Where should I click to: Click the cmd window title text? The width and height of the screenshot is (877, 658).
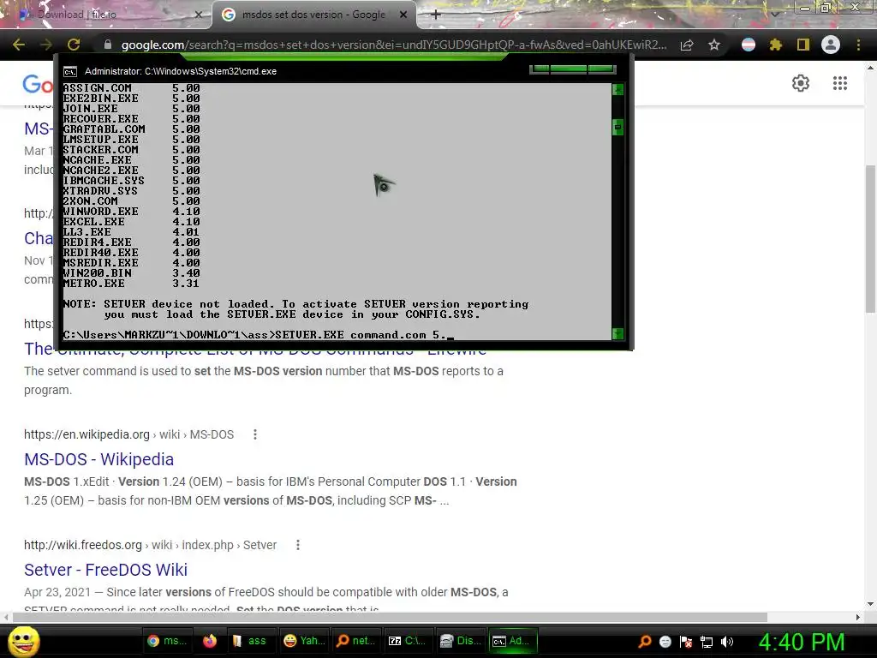coord(180,72)
